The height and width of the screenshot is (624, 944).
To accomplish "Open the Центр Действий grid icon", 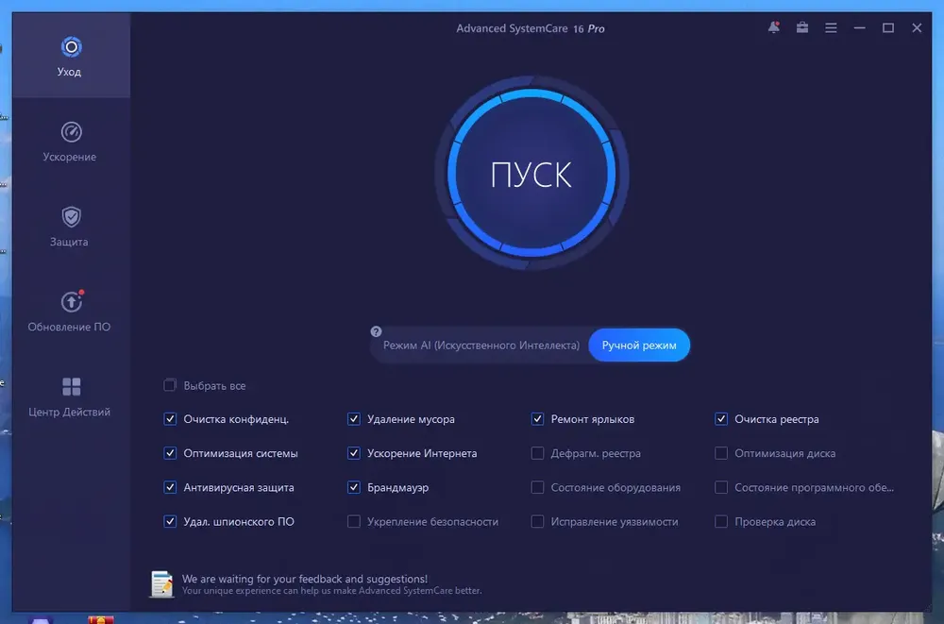I will pos(71,387).
